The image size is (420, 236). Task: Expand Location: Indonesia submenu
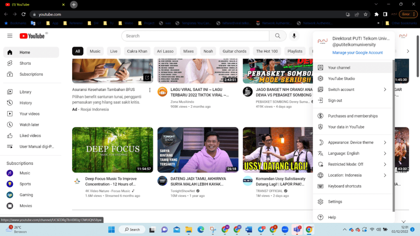[x=385, y=175]
